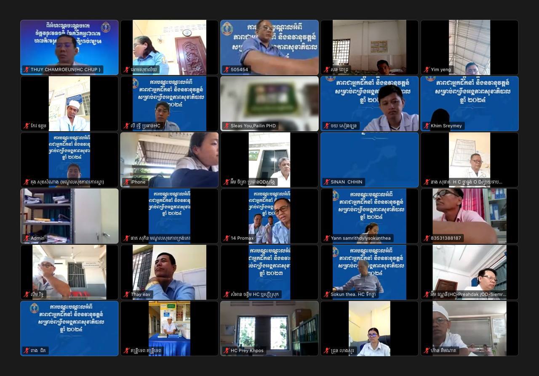The width and height of the screenshot is (539, 376).
Task: Select the Yann samrithdylysokunthea video tile
Action: (x=369, y=215)
